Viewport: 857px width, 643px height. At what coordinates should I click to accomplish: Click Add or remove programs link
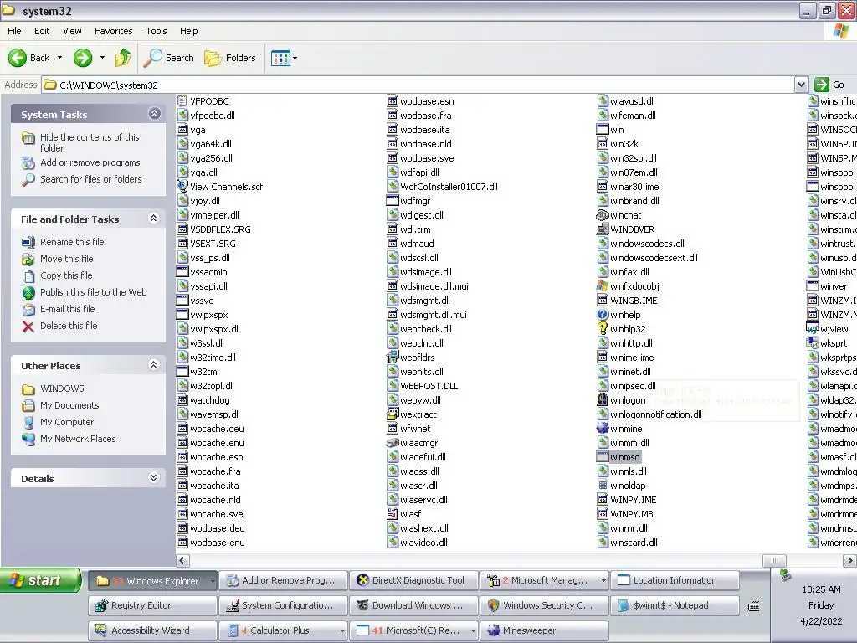[90, 162]
